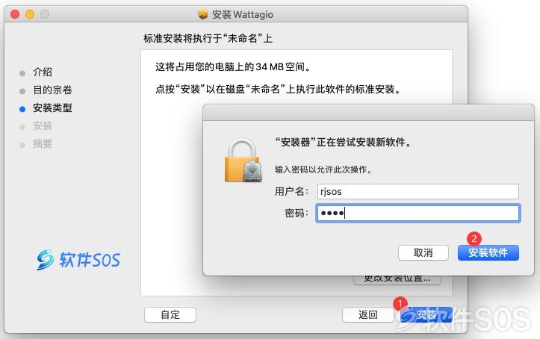Screen dimensions: 540x339
Task: Click the 安装软件 button
Action: click(x=488, y=253)
